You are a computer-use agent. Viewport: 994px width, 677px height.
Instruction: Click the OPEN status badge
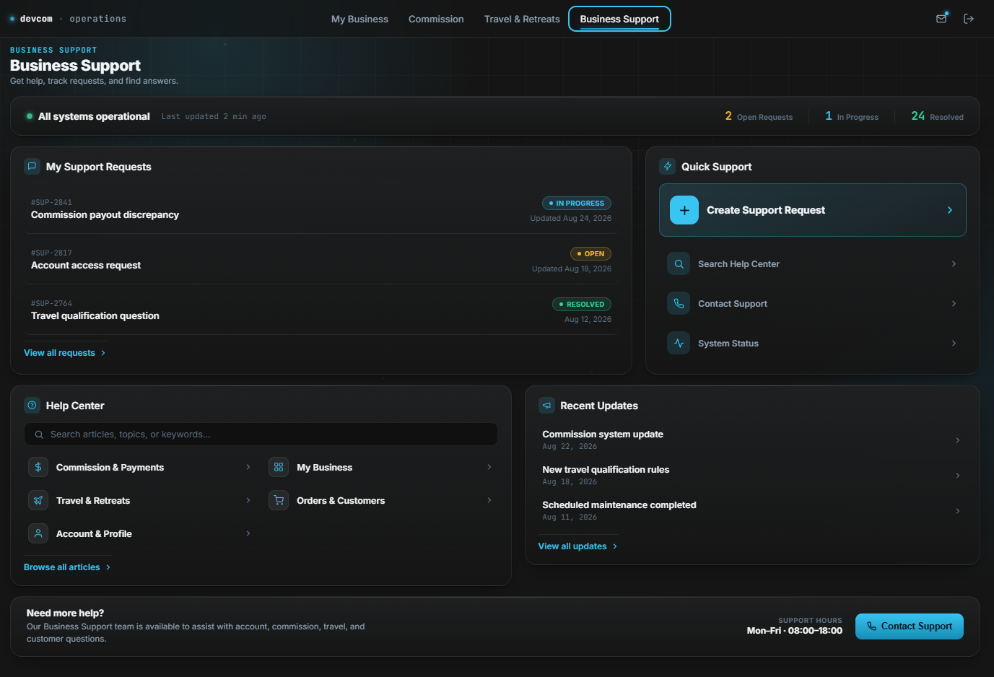[590, 254]
